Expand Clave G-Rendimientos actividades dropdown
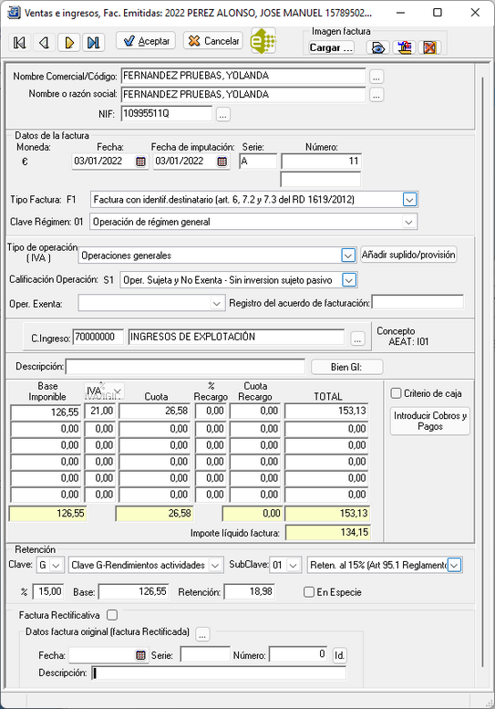The height and width of the screenshot is (709, 495). tap(215, 565)
